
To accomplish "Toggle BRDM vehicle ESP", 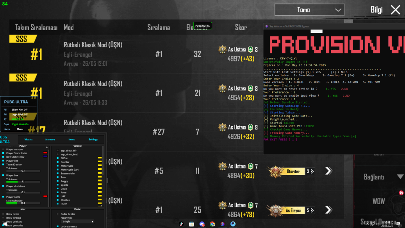I will click(57, 158).
